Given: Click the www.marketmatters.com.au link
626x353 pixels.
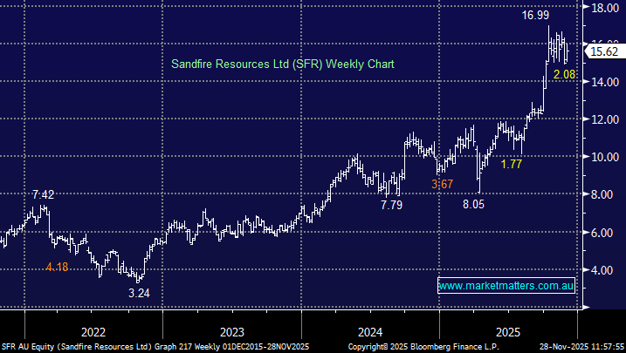Looking at the screenshot, I should 506,286.
